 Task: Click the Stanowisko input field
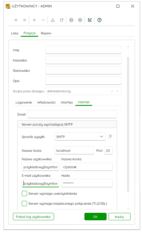(83, 70)
